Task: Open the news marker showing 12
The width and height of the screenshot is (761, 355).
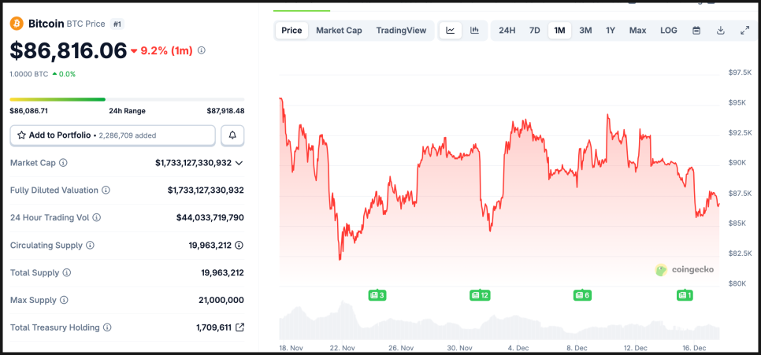Action: tap(480, 295)
